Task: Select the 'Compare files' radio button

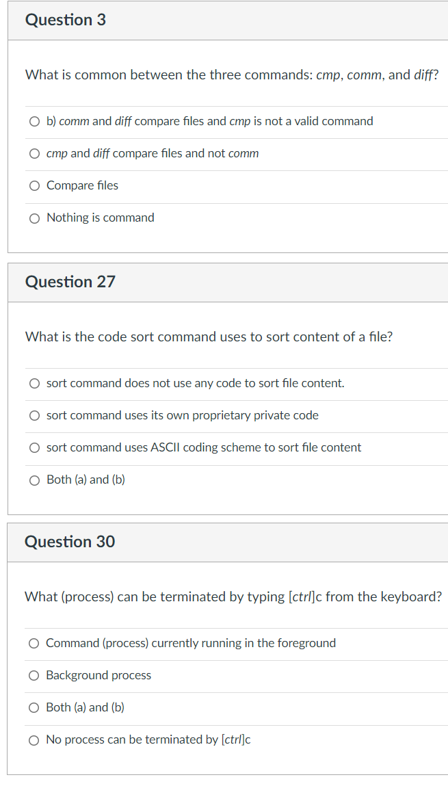Action: [x=34, y=186]
